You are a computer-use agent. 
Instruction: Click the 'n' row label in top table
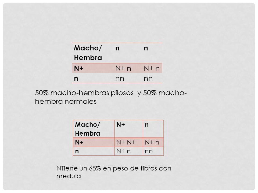[x=93, y=78]
